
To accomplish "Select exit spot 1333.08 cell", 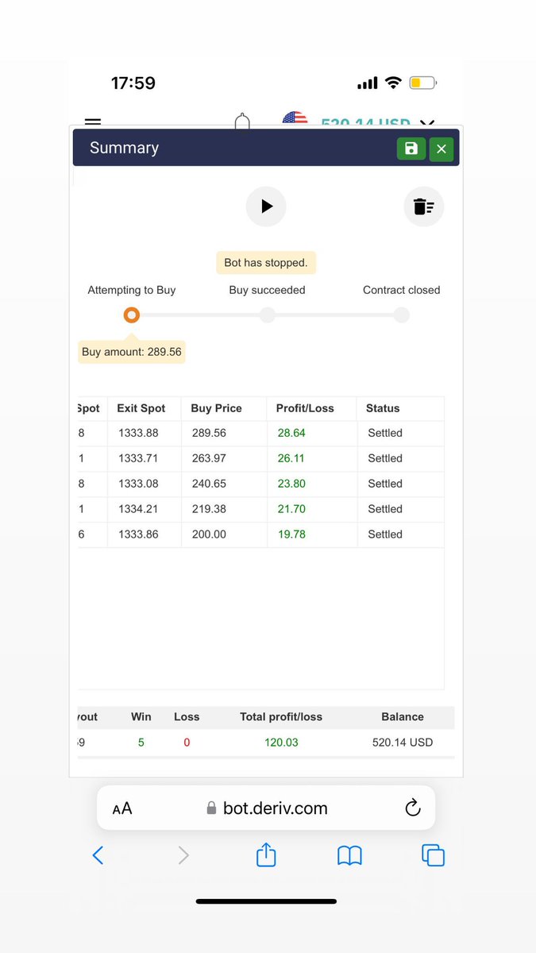I will [137, 484].
